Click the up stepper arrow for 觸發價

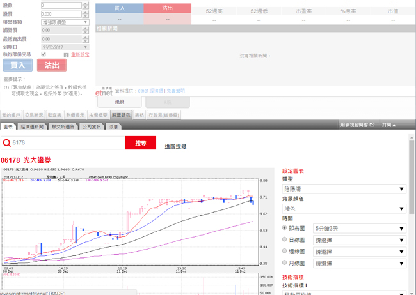coord(85,29)
